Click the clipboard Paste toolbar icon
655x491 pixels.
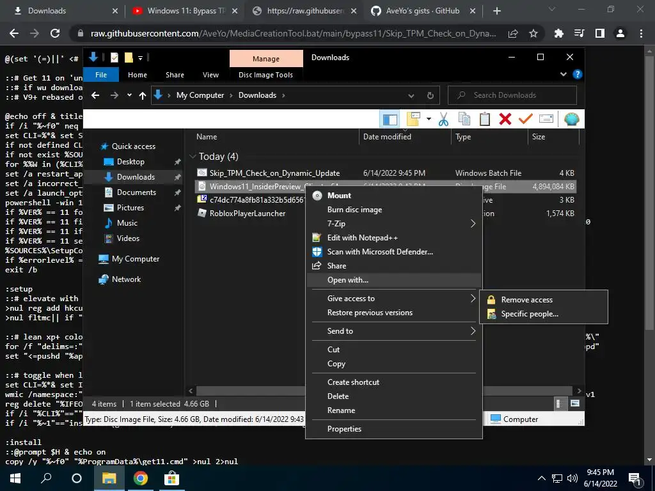click(x=485, y=120)
